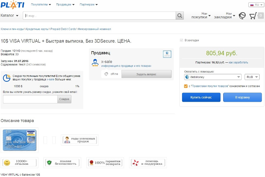Open the shopping cart icon

(253, 16)
